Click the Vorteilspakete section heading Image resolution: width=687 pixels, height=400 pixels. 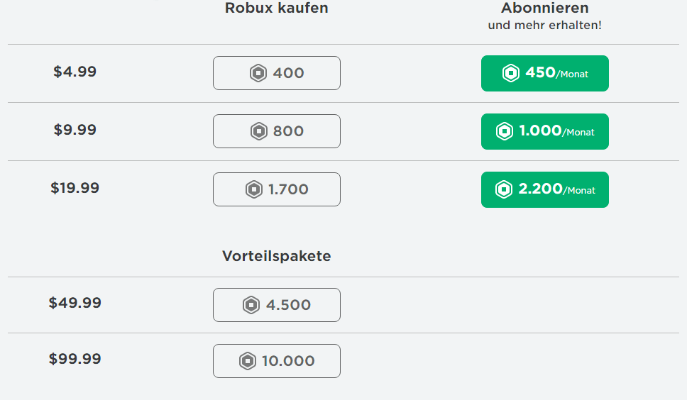[x=277, y=256]
